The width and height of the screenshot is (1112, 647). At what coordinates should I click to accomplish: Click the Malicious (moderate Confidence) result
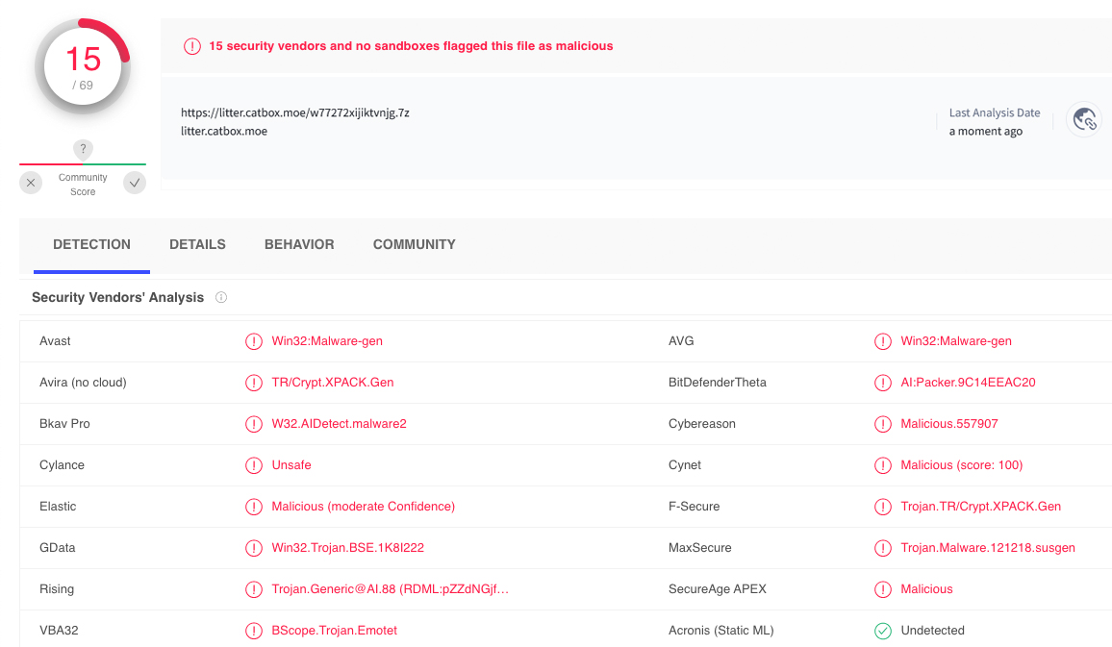[363, 506]
